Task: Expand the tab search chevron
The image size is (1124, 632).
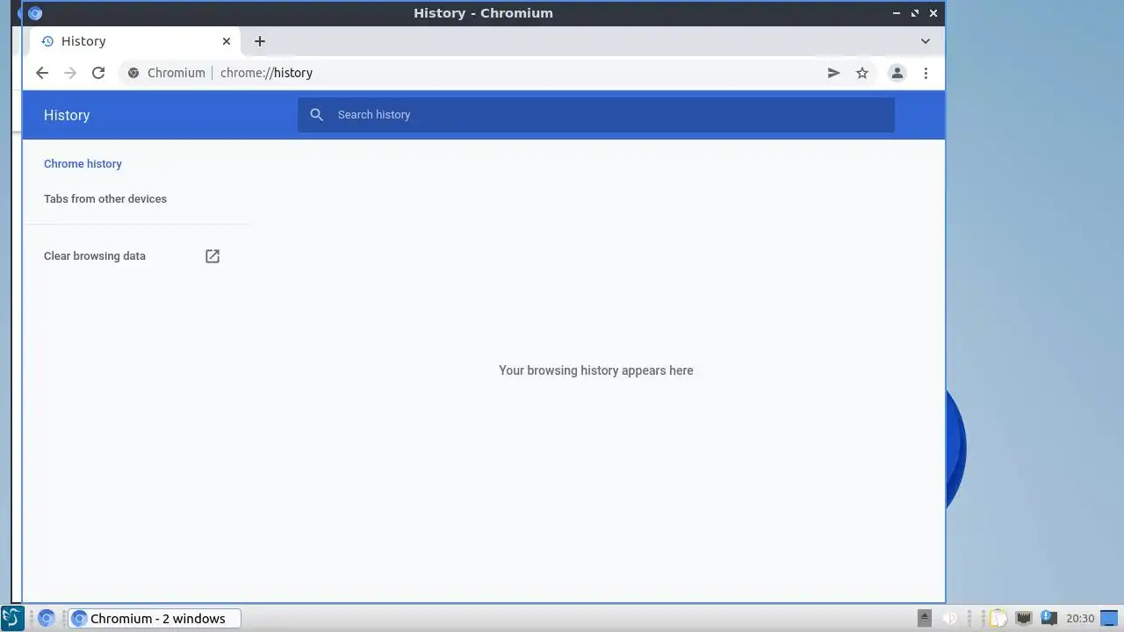Action: click(x=925, y=41)
